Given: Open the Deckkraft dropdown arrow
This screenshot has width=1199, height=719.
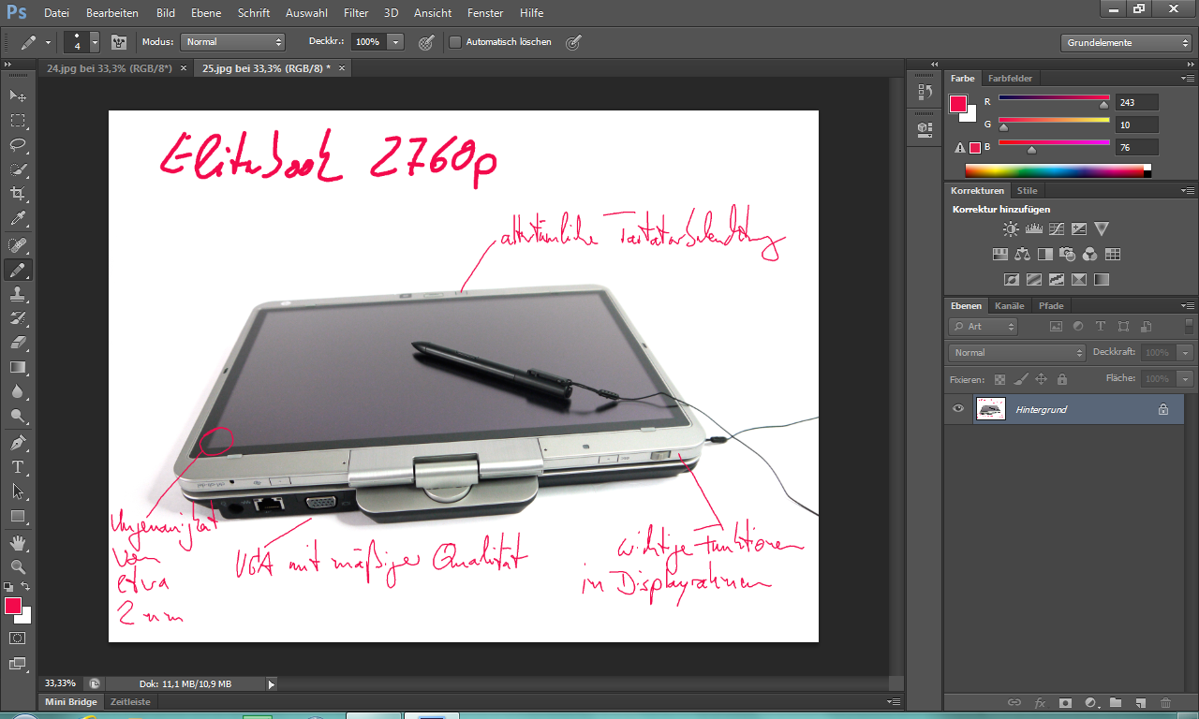Looking at the screenshot, I should (1186, 353).
